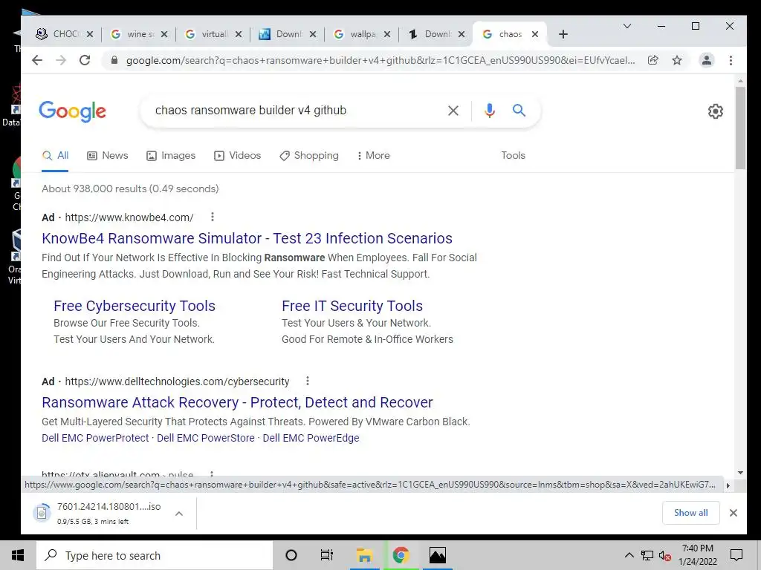This screenshot has height=570, width=761.
Task: Close the virtual search tab
Action: pyautogui.click(x=239, y=34)
